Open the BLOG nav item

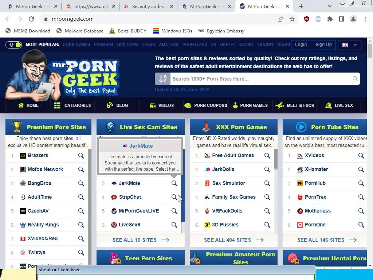click(x=117, y=105)
